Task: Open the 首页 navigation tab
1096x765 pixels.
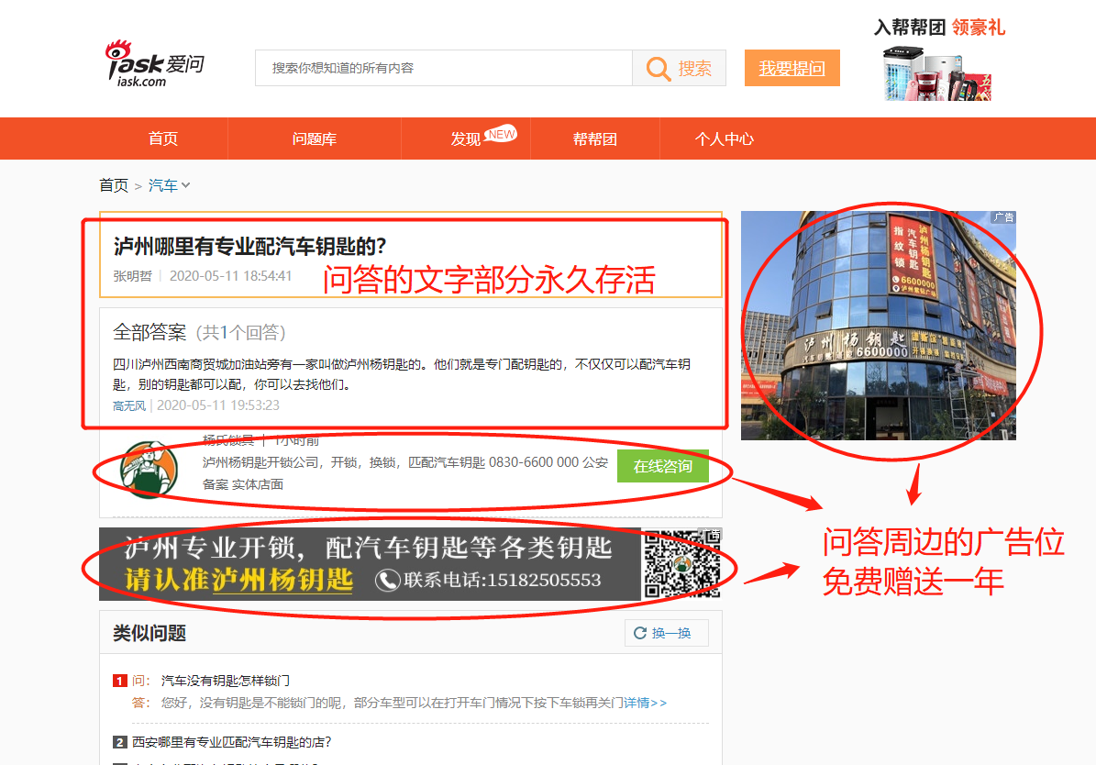Action: click(x=163, y=139)
